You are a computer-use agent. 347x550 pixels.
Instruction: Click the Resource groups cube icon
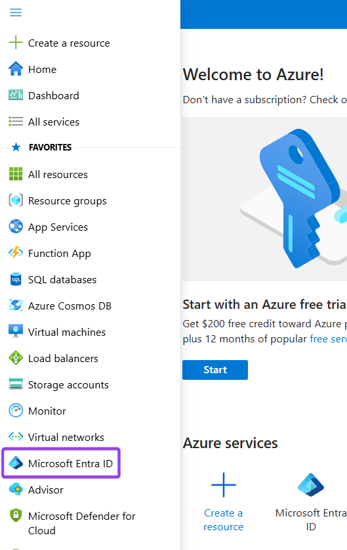16,200
